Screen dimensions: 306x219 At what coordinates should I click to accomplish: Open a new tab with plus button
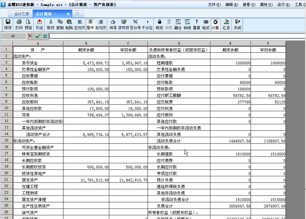coord(77,14)
